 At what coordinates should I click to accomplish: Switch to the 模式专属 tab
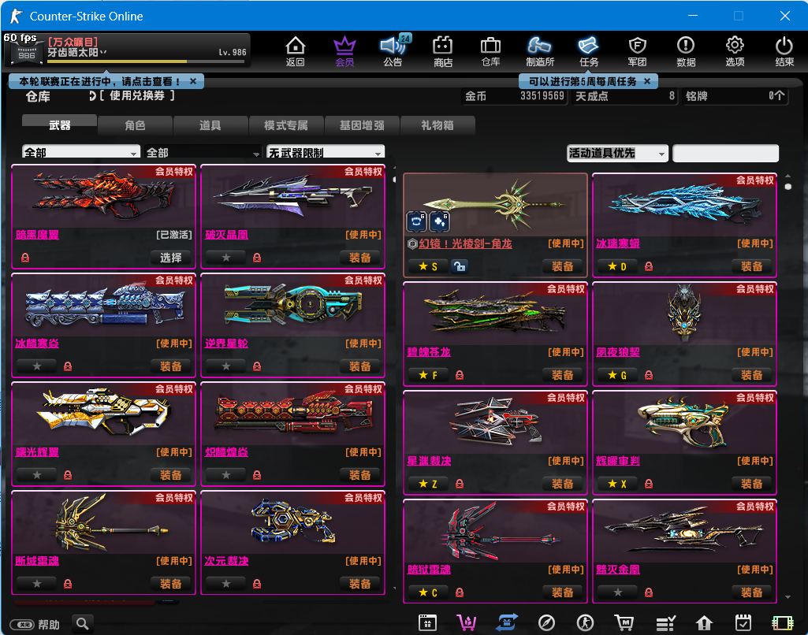tap(286, 125)
